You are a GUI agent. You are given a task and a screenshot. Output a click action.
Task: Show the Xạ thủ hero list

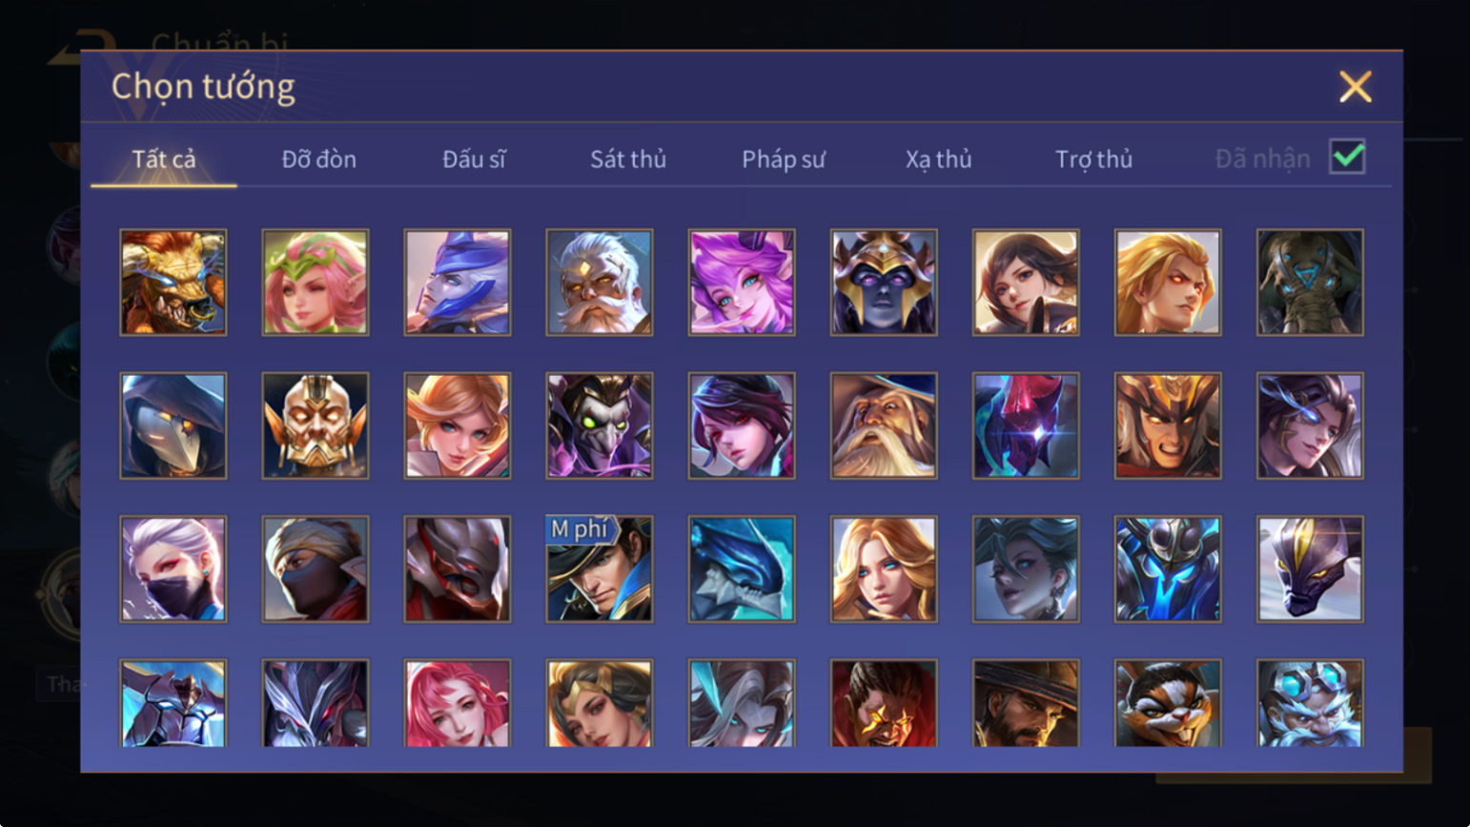938,159
